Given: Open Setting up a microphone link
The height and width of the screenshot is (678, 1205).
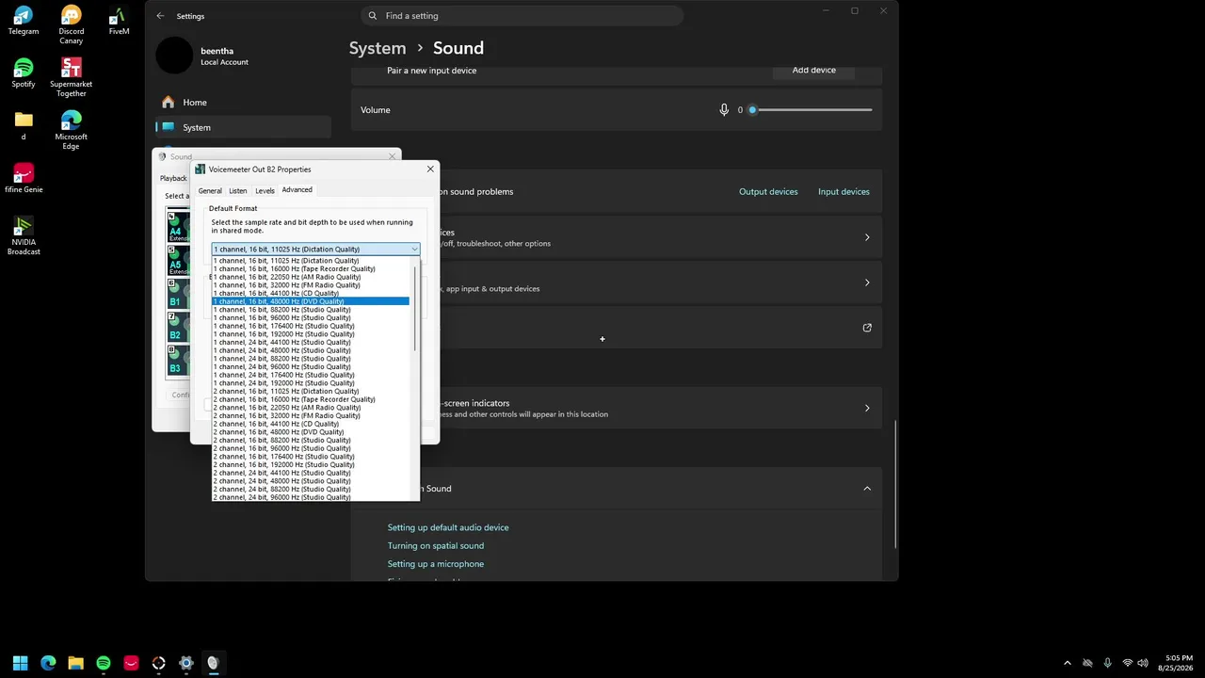Looking at the screenshot, I should coord(436,564).
